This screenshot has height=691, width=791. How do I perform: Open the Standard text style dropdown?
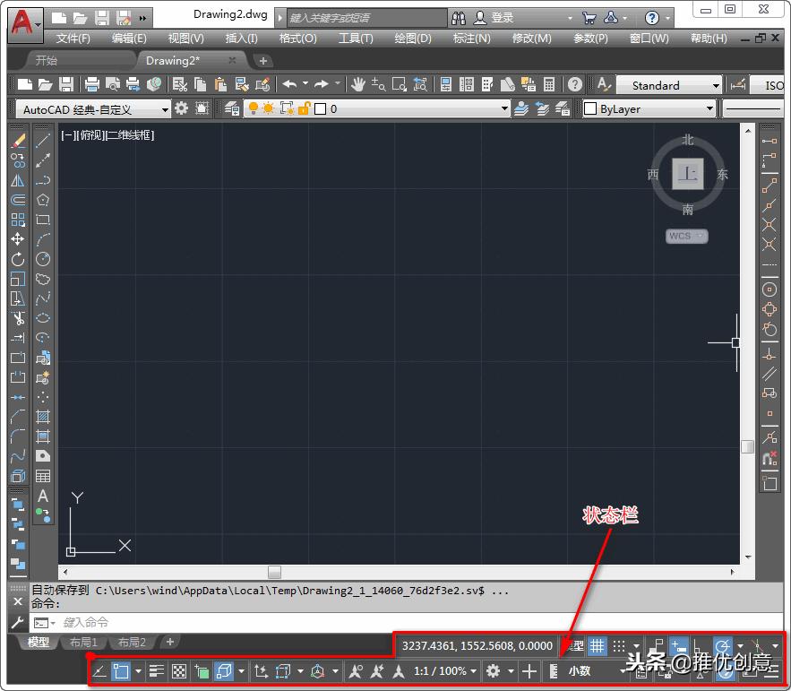(x=669, y=84)
